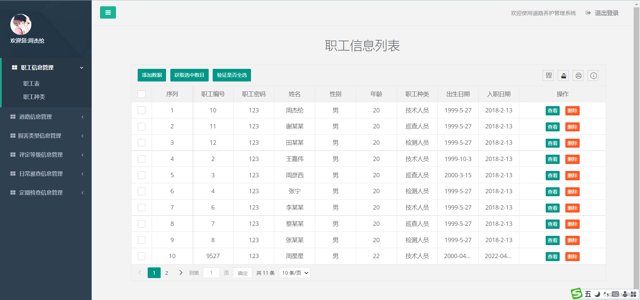Expand the 道路信息管理 chevron
Screen dimensions: 640x300
pos(82,117)
